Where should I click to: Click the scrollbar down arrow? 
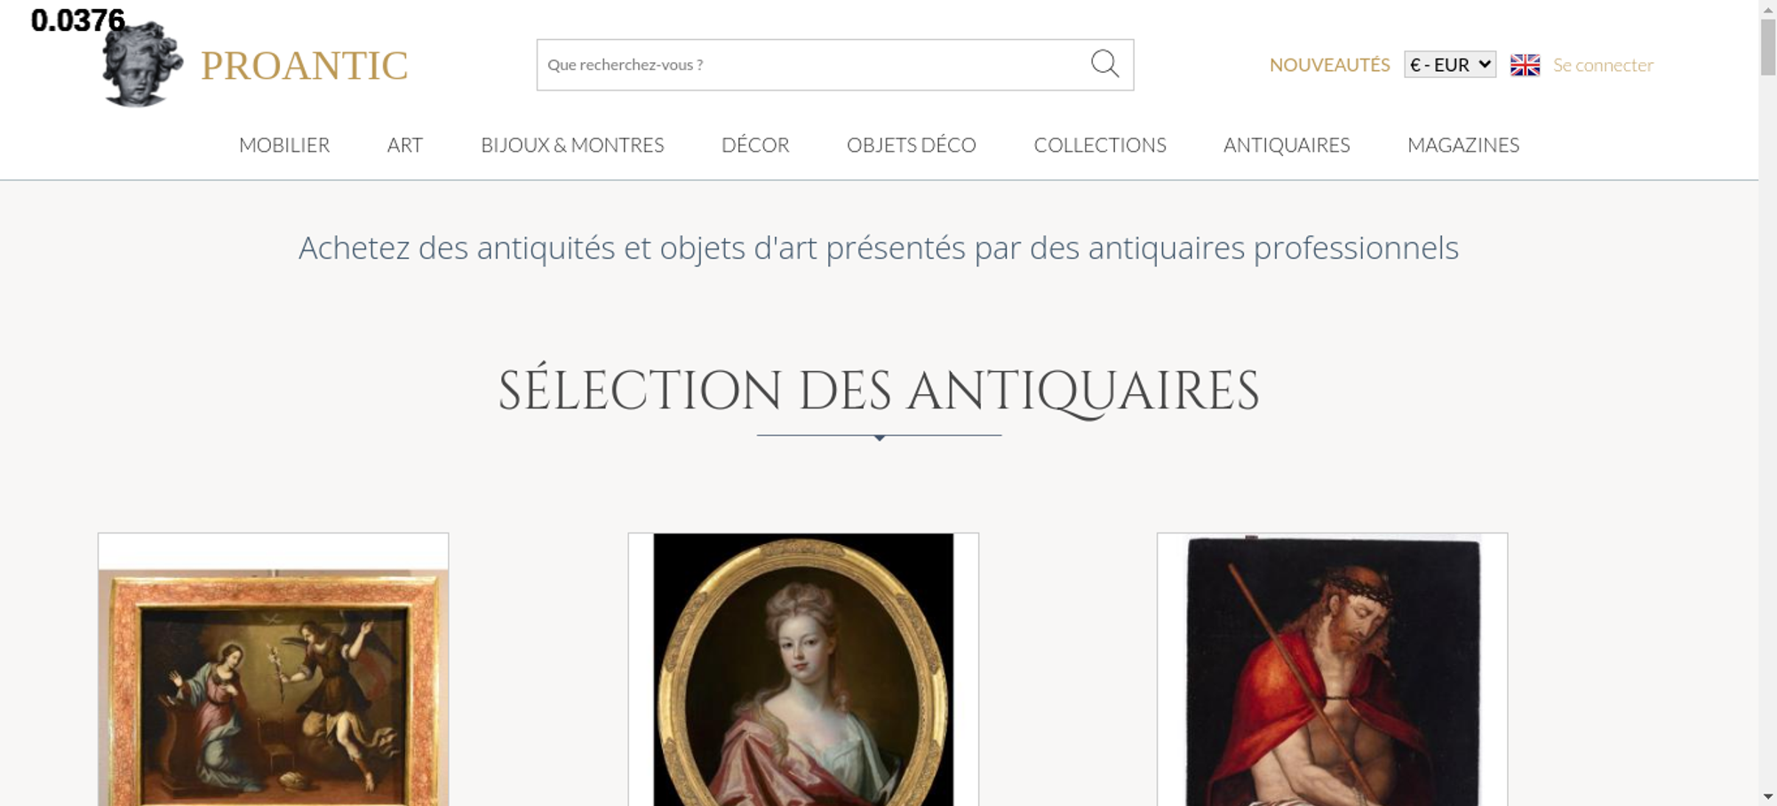(x=1768, y=796)
